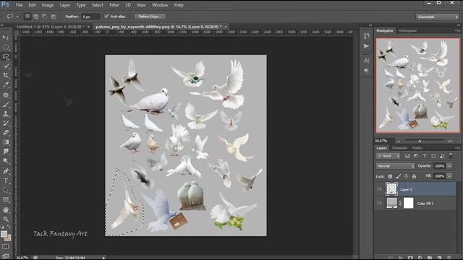The height and width of the screenshot is (260, 463).
Task: Open the Character panel icon
Action: tap(367, 61)
